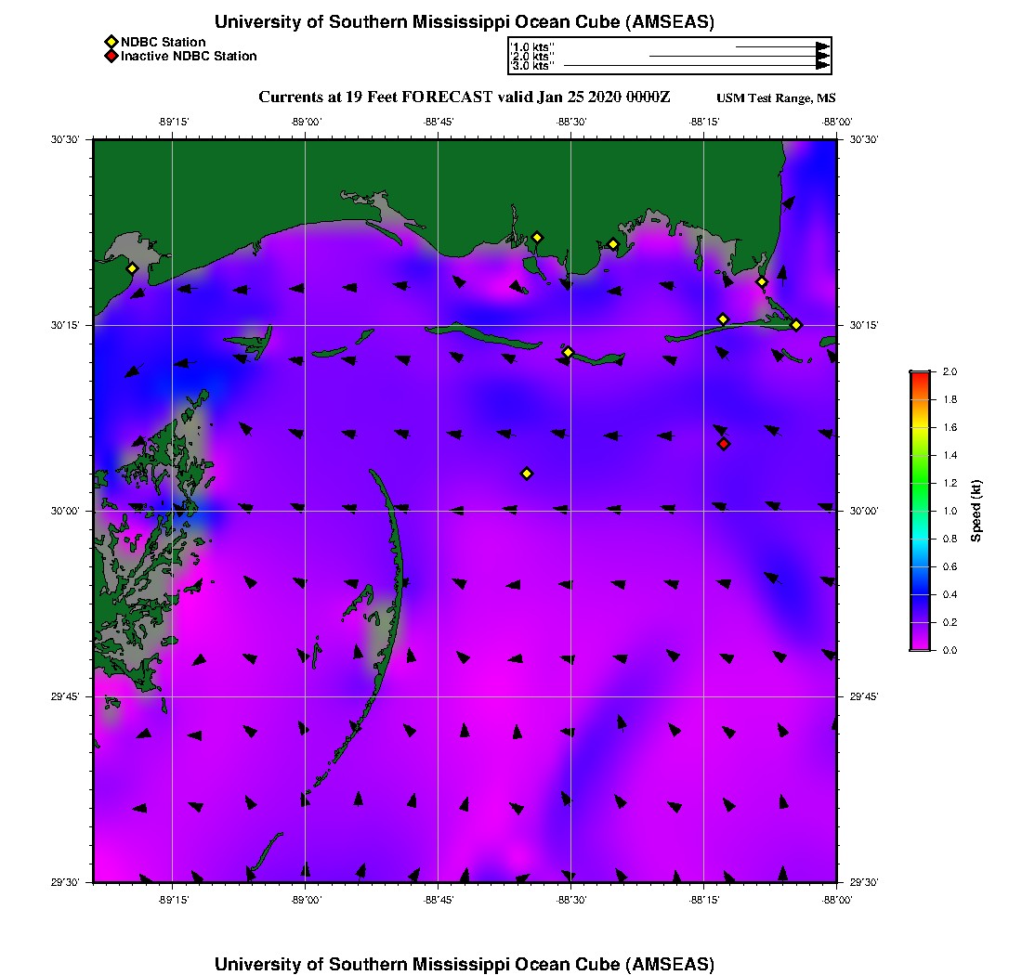This screenshot has width=1022, height=975.
Task: Click the 'NDBC Station' legend text label
Action: coord(164,42)
